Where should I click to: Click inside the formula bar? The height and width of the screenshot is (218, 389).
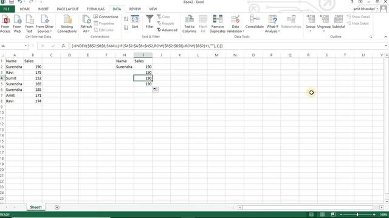tap(227, 46)
